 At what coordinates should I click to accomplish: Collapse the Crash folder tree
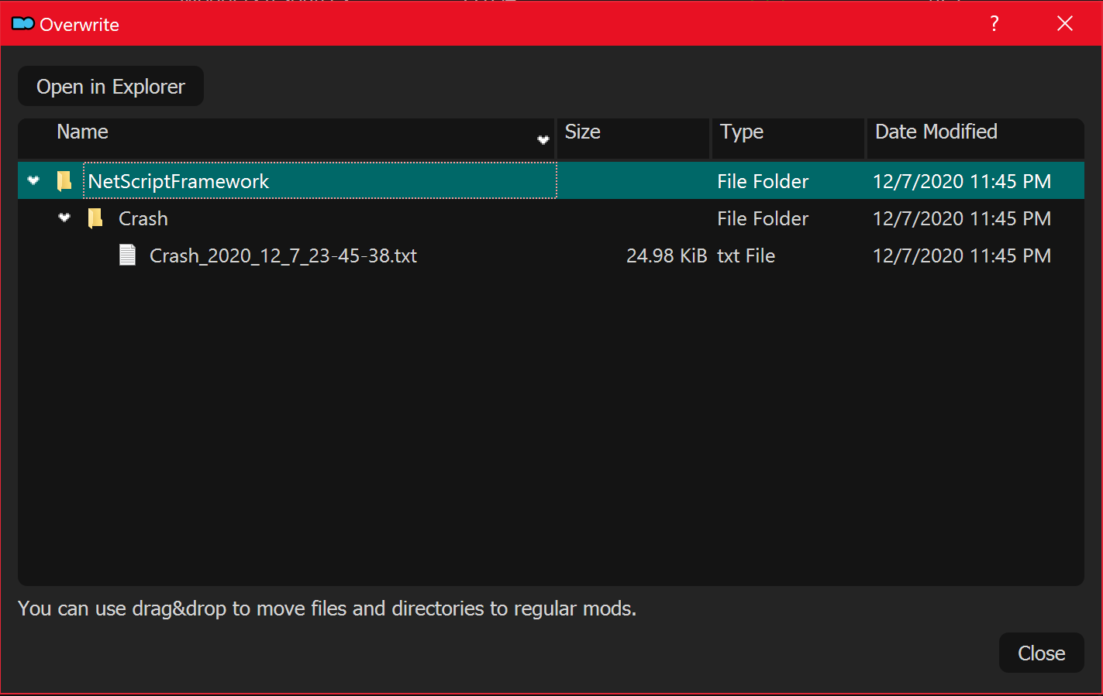point(64,218)
